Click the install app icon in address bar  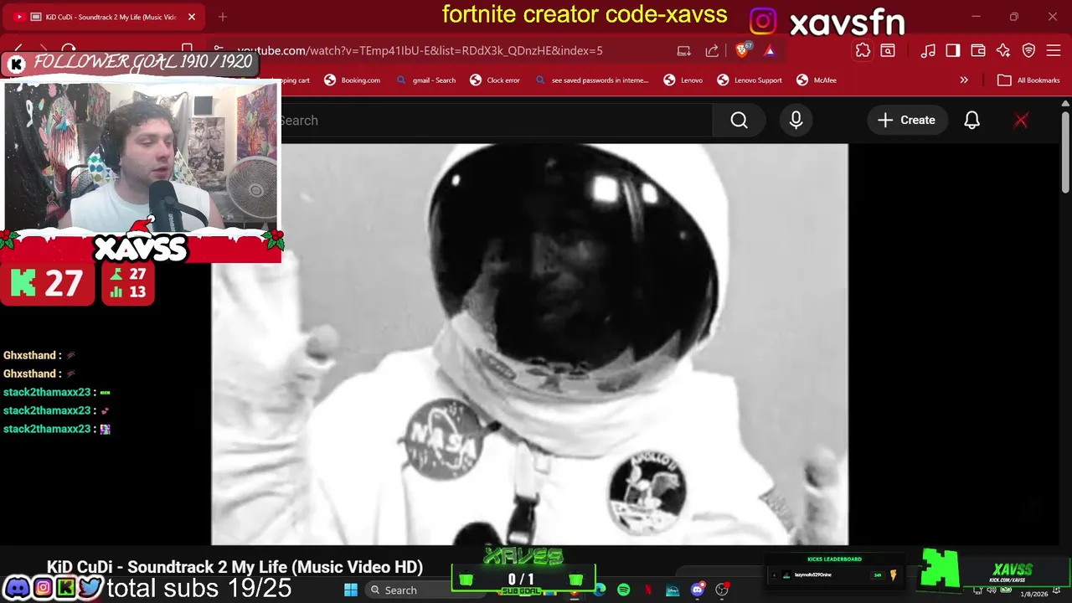click(683, 50)
